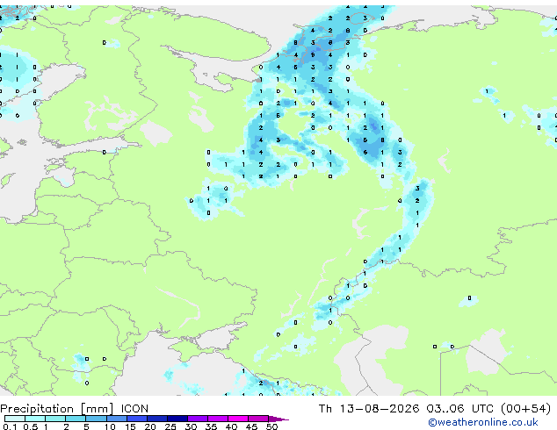
Task: Click the date "Th 13-08-2026"
Action: [369, 409]
